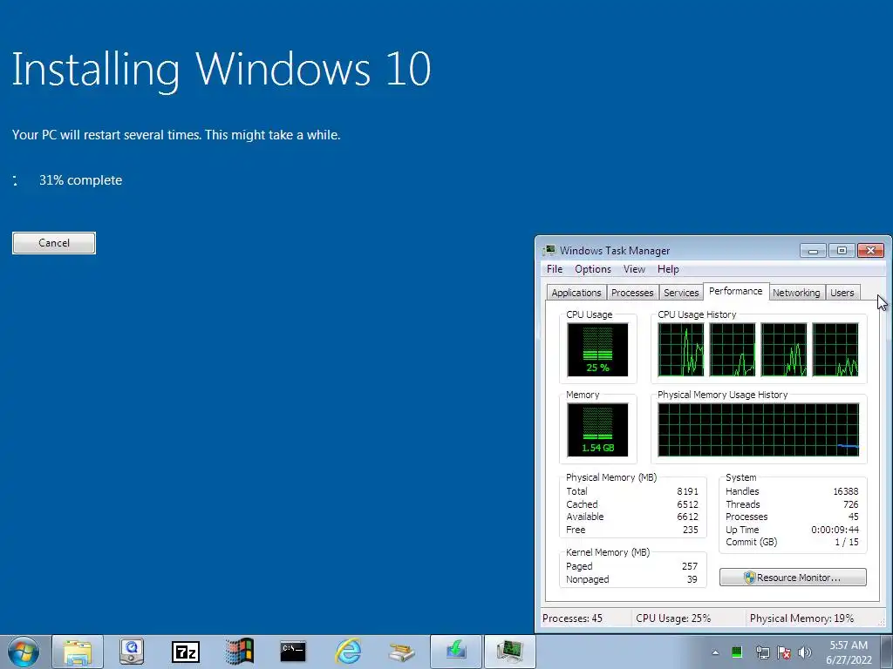Switch to the Networking tab
The height and width of the screenshot is (669, 893).
(796, 293)
